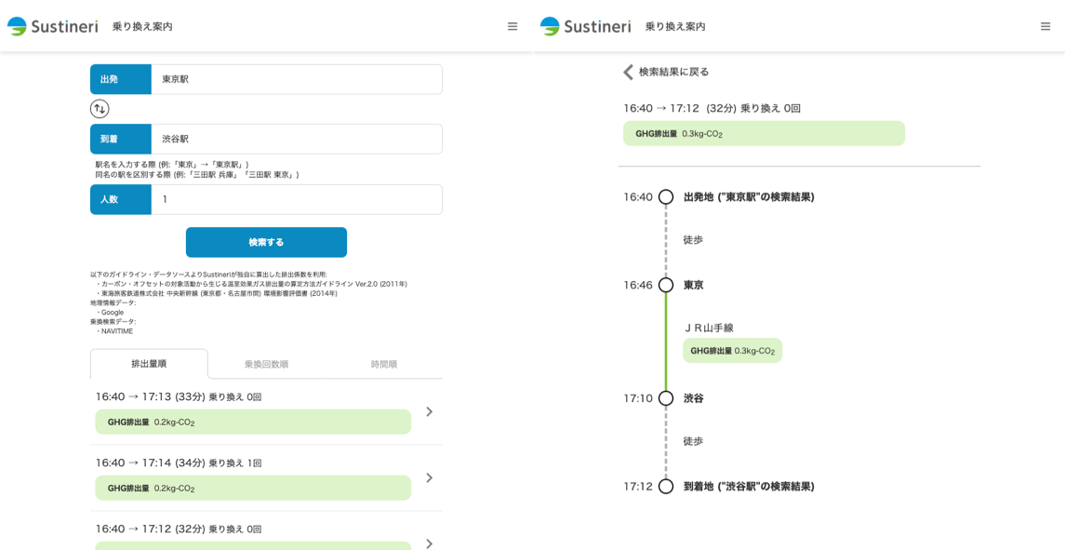This screenshot has width=1065, height=550.
Task: Click the right Sustineri logo
Action: (585, 26)
